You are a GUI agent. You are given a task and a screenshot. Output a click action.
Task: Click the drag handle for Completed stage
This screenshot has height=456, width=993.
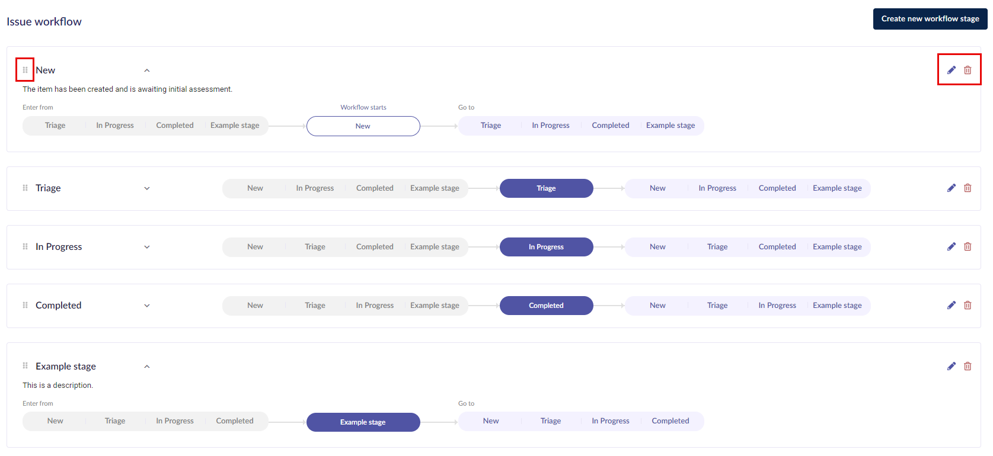coord(25,305)
